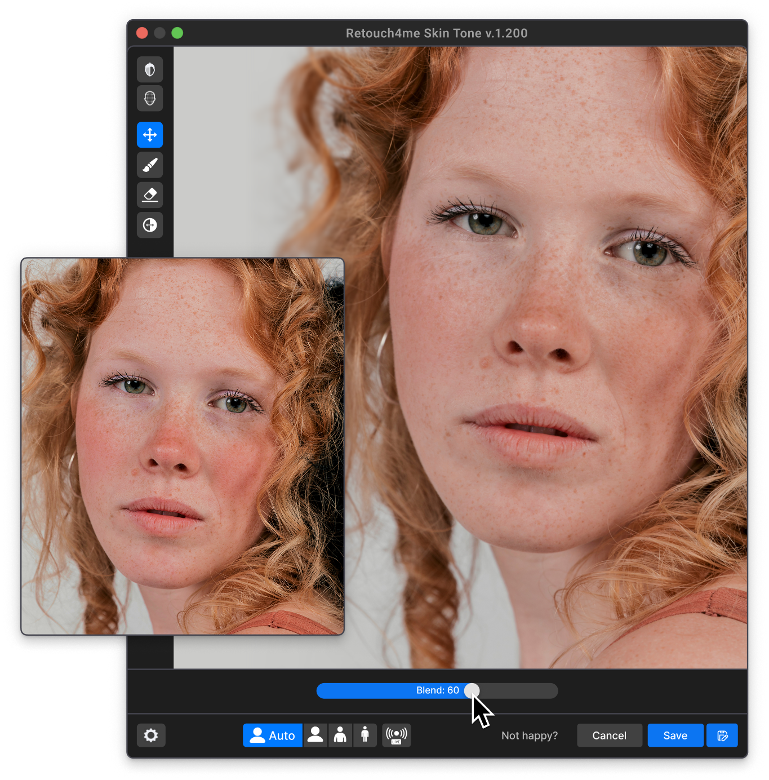Click the retouched portrait canvas

click(535, 338)
